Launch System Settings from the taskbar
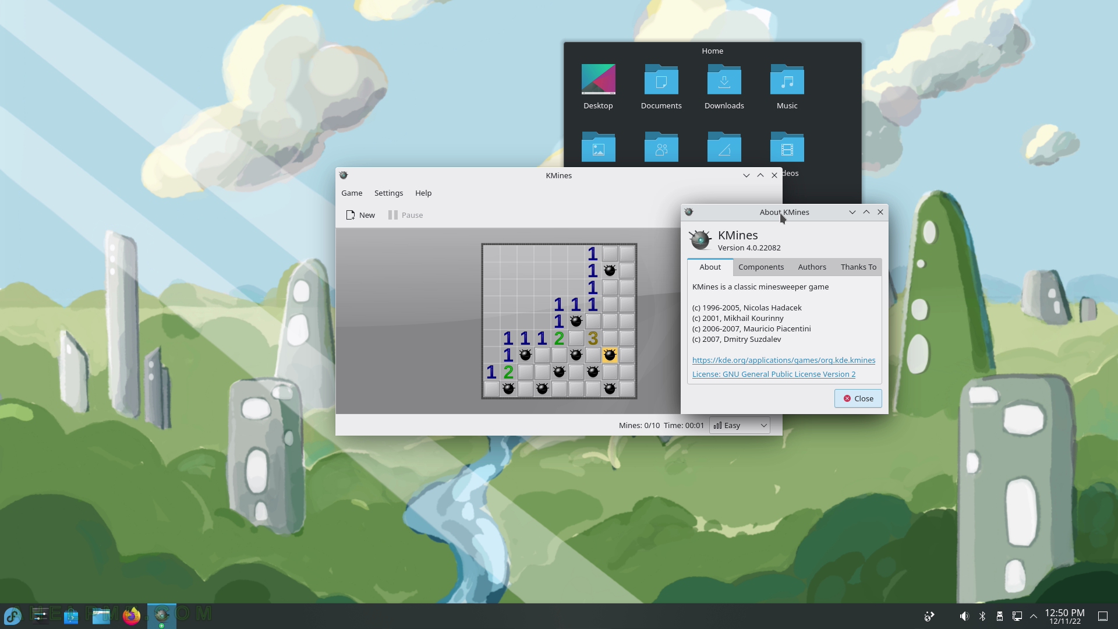The image size is (1118, 629). point(41,616)
